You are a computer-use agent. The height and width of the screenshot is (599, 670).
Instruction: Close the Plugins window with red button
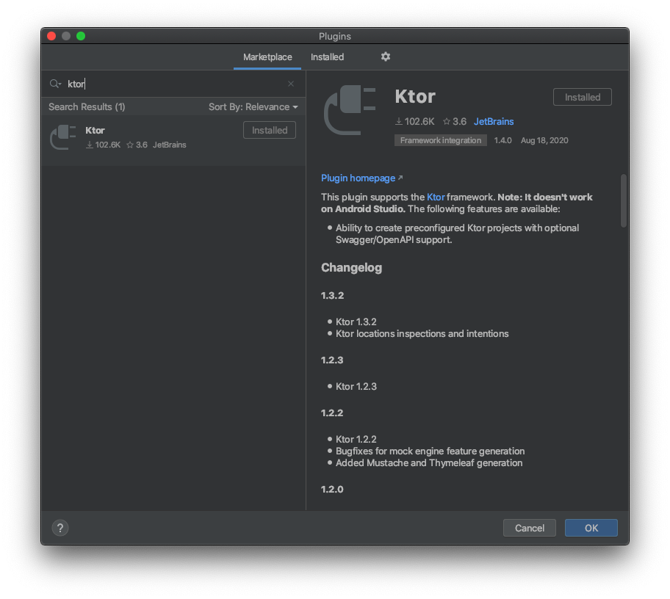click(x=51, y=36)
